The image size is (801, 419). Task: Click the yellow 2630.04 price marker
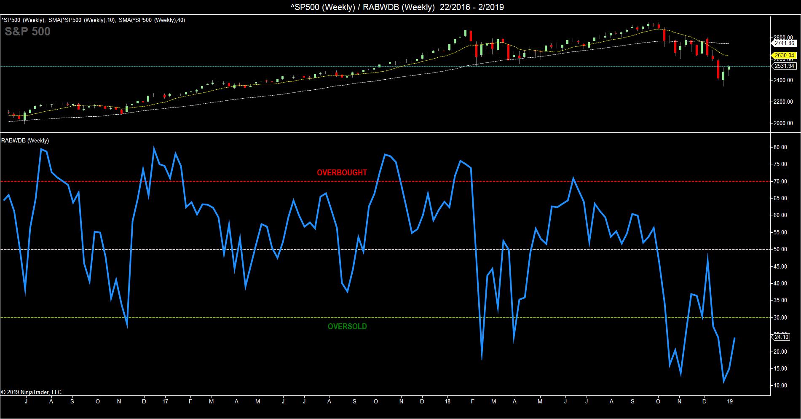point(784,55)
